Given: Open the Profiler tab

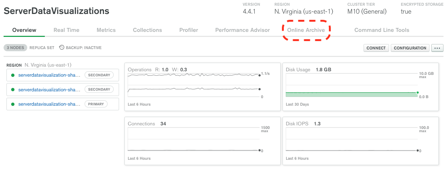Looking at the screenshot, I should 189,30.
